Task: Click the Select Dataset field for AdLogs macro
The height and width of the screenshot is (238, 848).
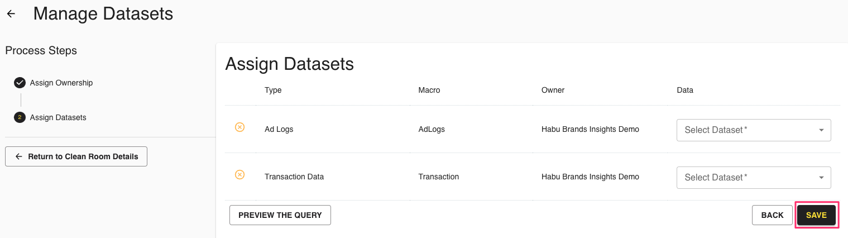Action: (754, 130)
